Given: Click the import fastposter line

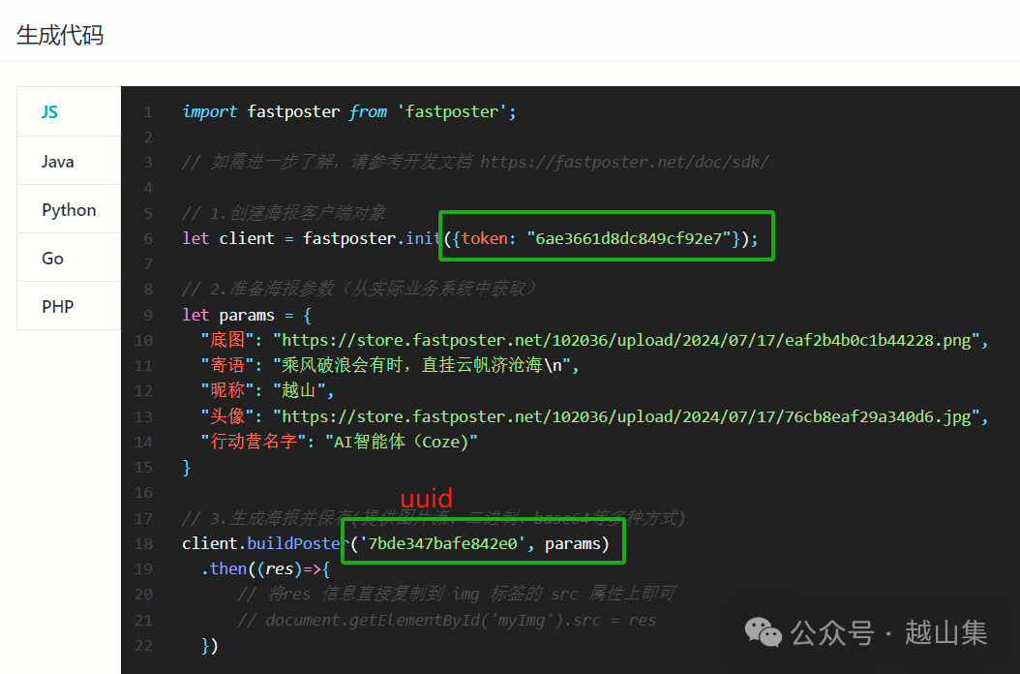Looking at the screenshot, I should pos(349,111).
